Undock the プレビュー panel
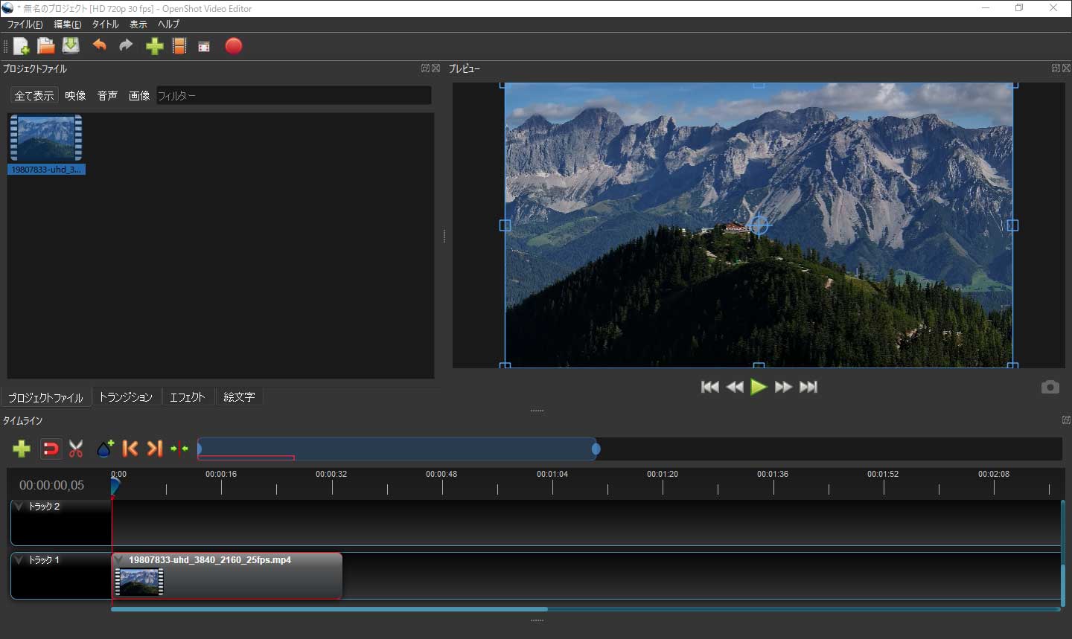 1056,68
